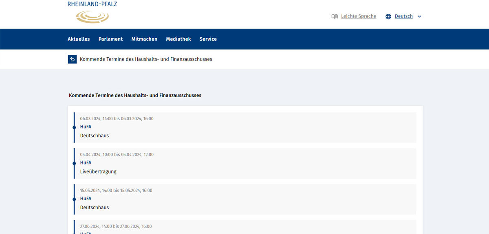Click timeline dot for 05.04.2024 entry
Image resolution: width=489 pixels, height=234 pixels.
click(x=74, y=163)
